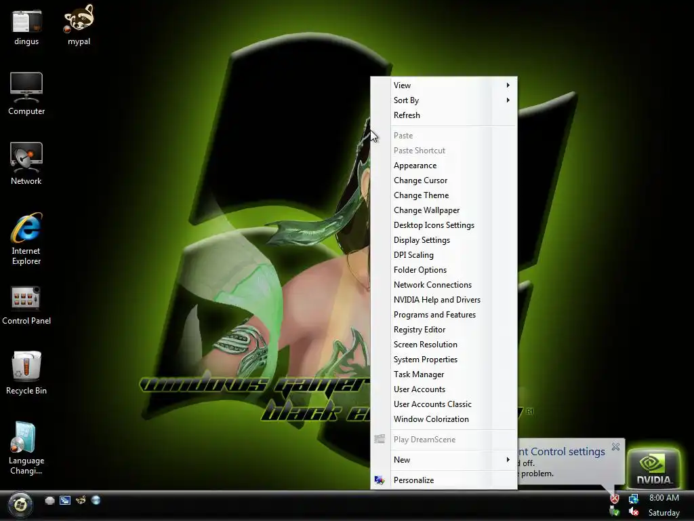Image resolution: width=694 pixels, height=521 pixels.
Task: Expand the View submenu arrow
Action: pos(508,85)
